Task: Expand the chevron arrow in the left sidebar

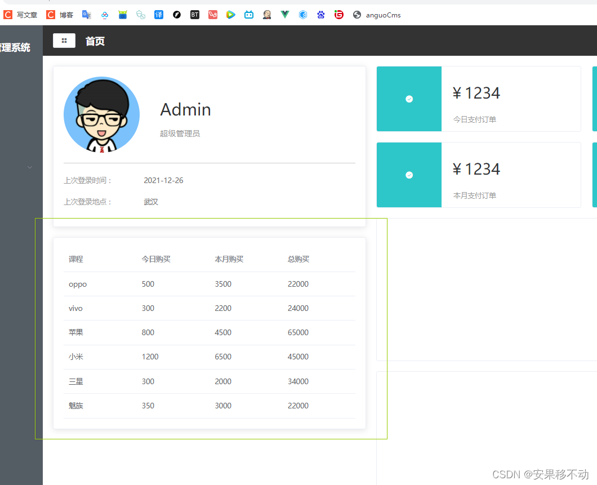Action: click(29, 167)
